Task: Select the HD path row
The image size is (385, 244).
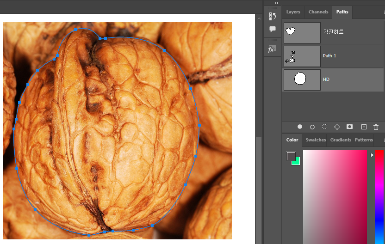Action: (x=333, y=79)
